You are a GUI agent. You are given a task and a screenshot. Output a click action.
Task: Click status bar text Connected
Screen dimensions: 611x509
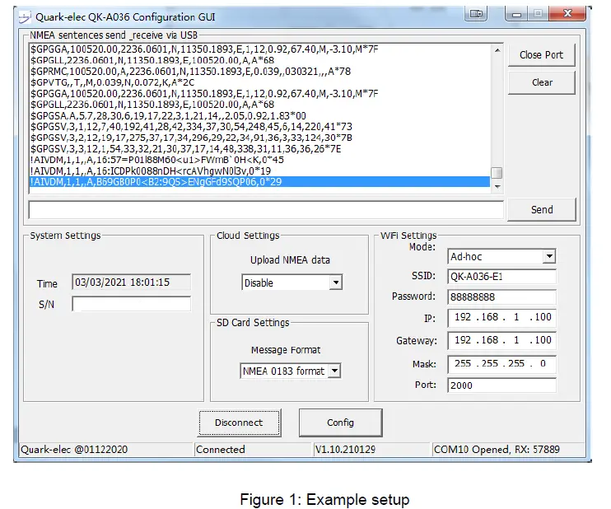221,450
